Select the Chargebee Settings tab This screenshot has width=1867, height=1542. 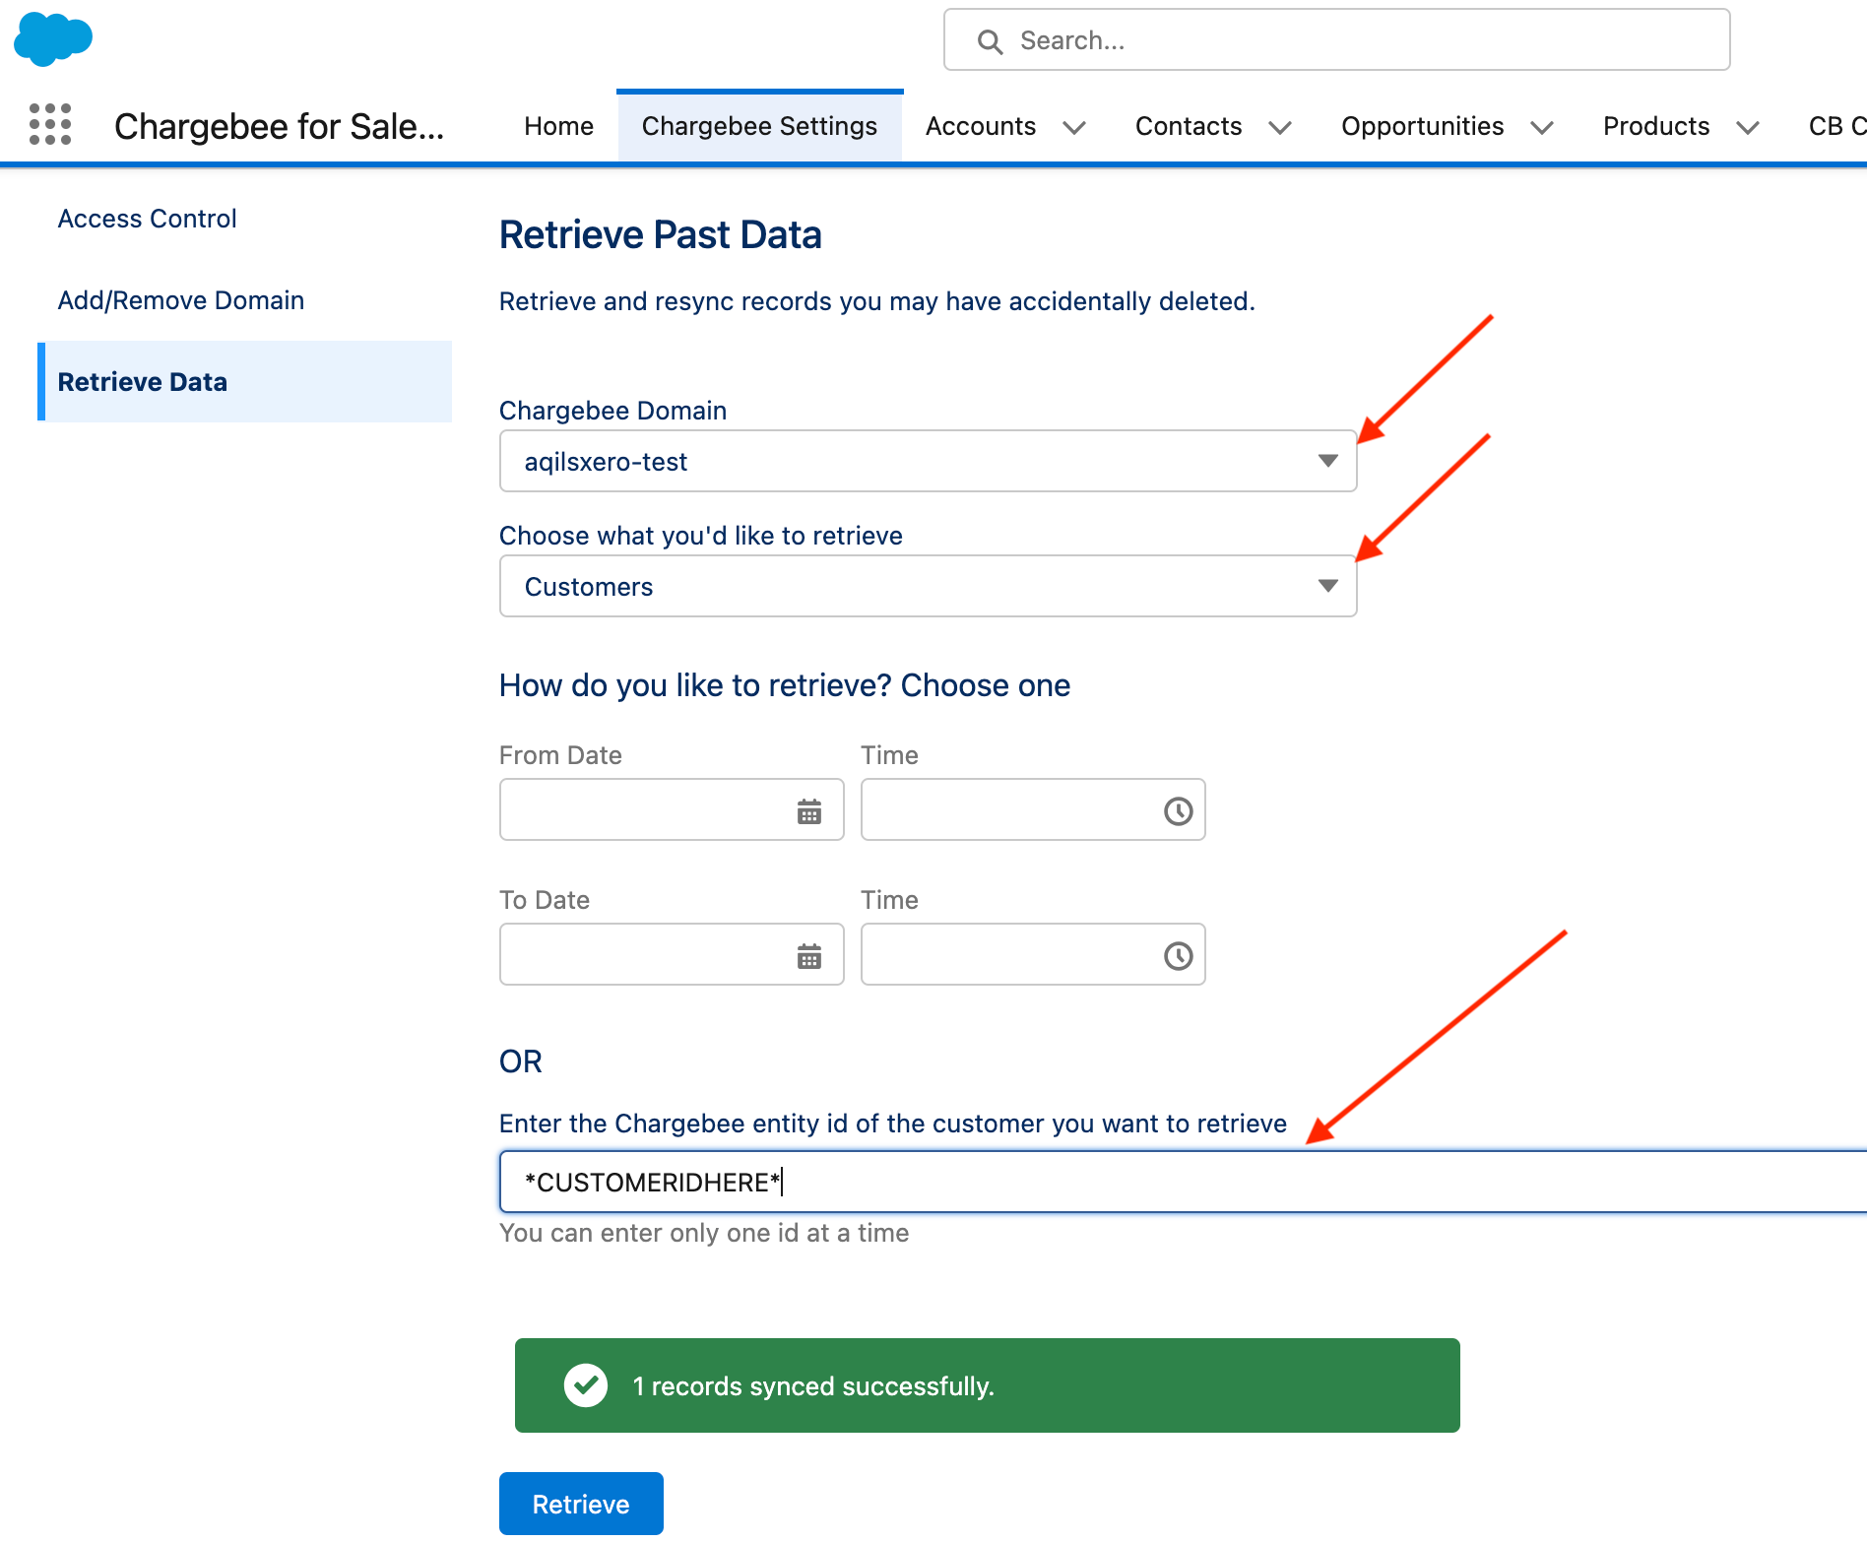759,126
